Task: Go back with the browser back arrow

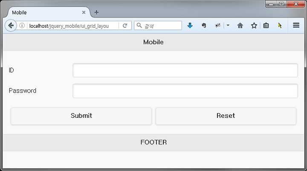Action: [x=11, y=26]
